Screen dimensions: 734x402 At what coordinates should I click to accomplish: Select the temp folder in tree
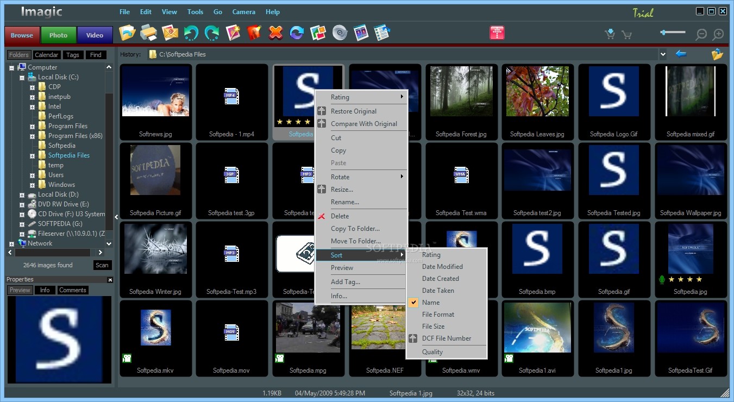click(x=55, y=165)
